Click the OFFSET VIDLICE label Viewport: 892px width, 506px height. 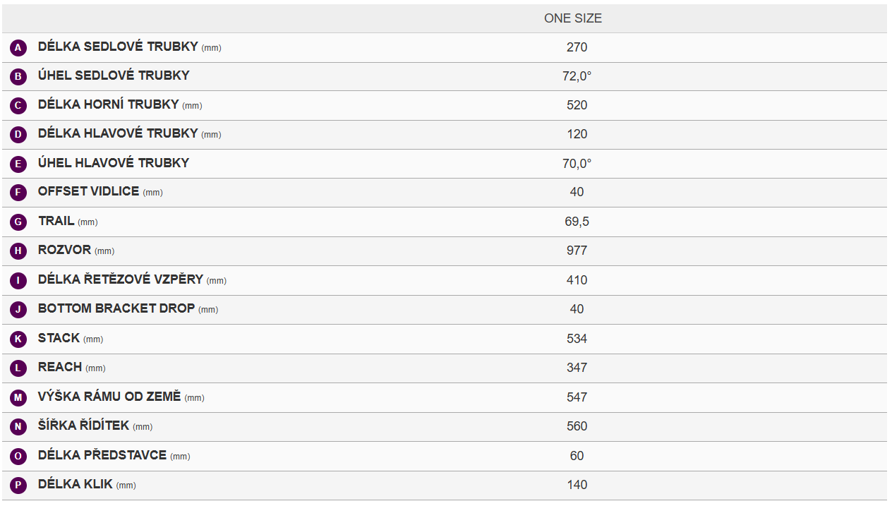click(88, 191)
